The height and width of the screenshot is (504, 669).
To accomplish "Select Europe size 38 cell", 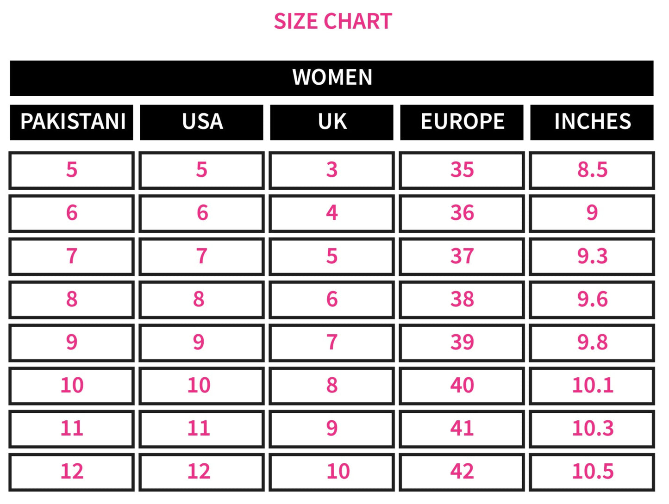I will (x=462, y=299).
